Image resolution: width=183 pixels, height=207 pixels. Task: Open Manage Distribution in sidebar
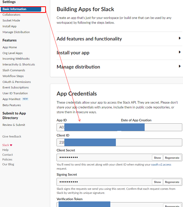(16, 32)
